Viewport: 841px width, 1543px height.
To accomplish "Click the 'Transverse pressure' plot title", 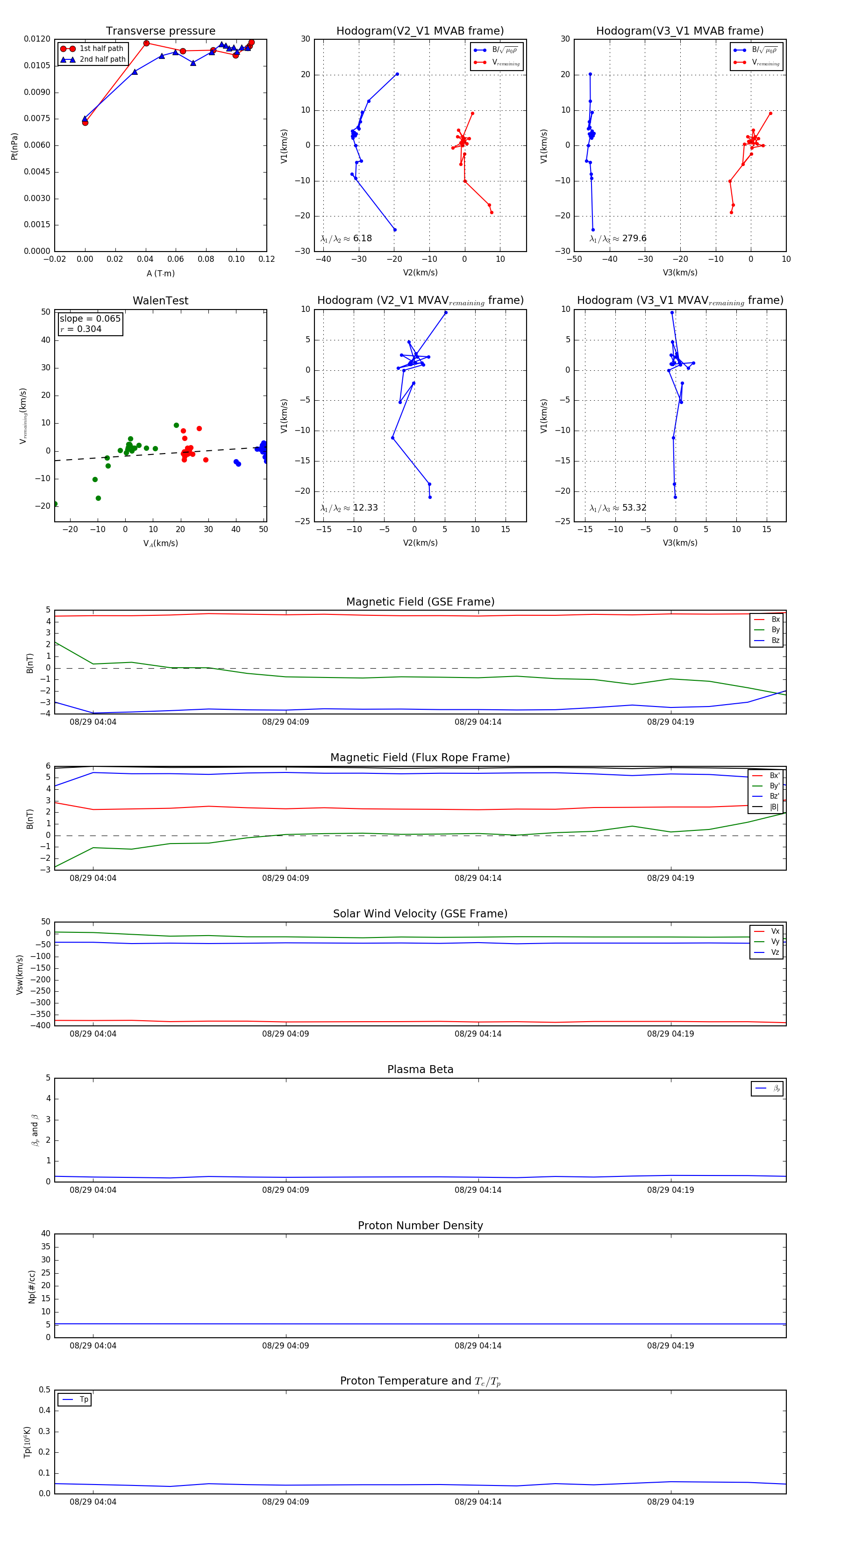I will [x=160, y=30].
